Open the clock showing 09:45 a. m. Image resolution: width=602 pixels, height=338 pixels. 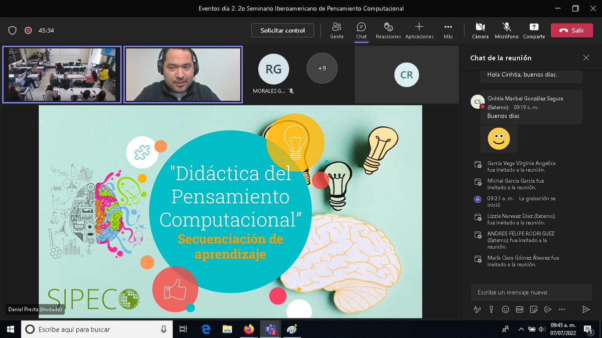pyautogui.click(x=564, y=329)
